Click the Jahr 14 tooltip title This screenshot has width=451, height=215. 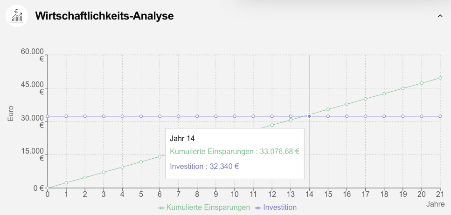pos(182,138)
